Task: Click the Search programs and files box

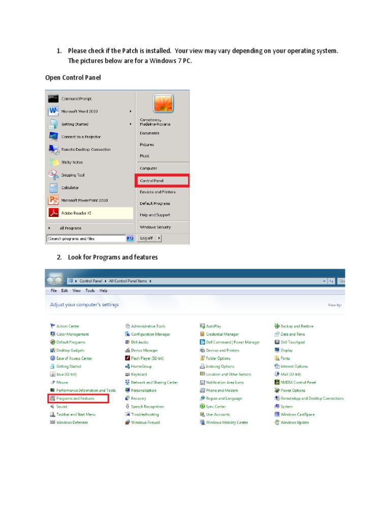Action: [86, 239]
